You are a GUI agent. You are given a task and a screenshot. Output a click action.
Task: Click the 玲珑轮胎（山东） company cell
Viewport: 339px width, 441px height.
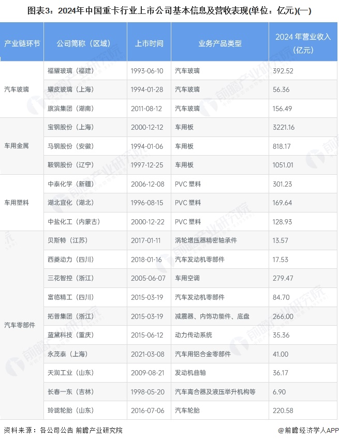(70, 410)
